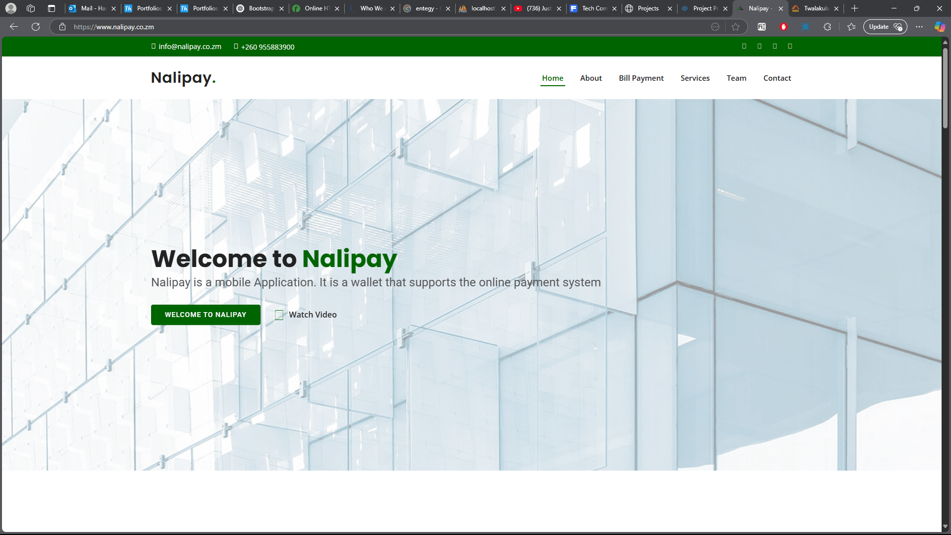This screenshot has height=535, width=951.
Task: Click the Watch Video link
Action: pos(313,315)
